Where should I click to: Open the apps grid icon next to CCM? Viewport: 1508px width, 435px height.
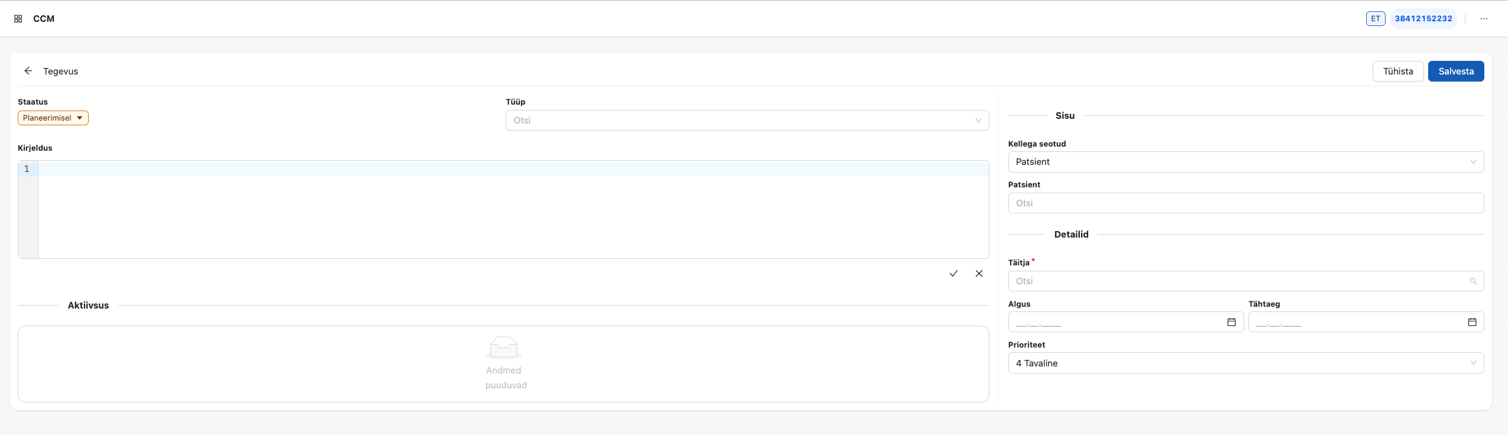[18, 18]
